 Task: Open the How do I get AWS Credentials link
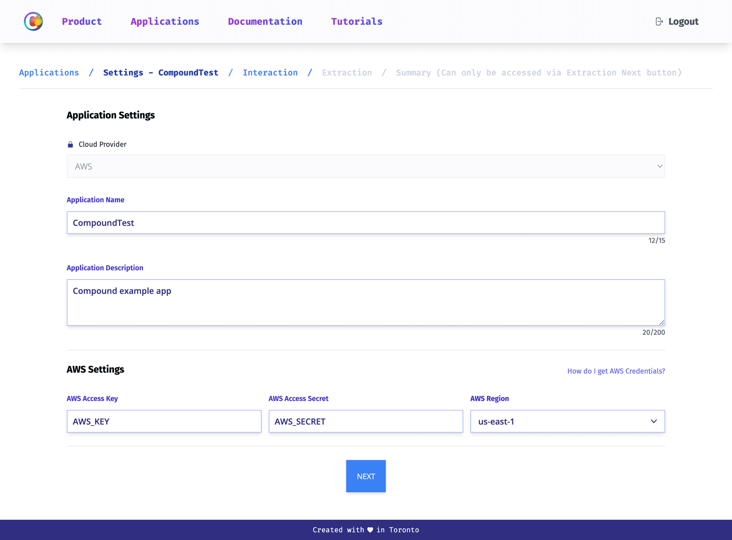(x=616, y=371)
